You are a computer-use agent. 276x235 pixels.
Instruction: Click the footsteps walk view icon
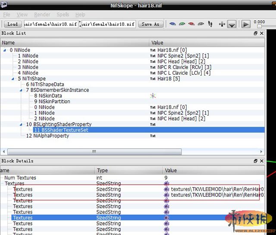[210, 24]
